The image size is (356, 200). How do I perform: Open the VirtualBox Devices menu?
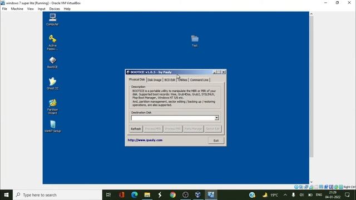[x=55, y=9]
